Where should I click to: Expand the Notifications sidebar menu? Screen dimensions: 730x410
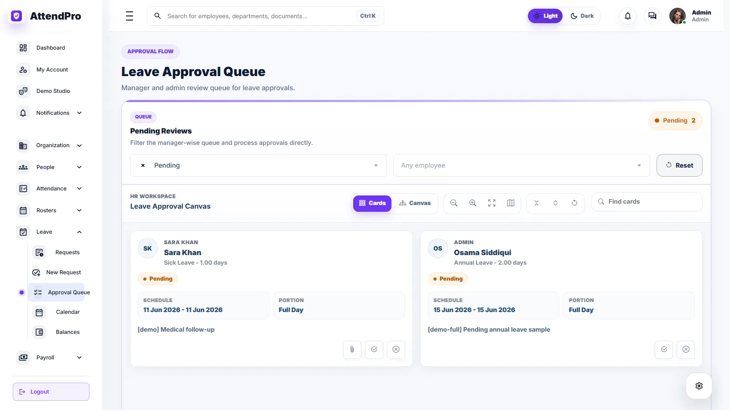[x=79, y=113]
